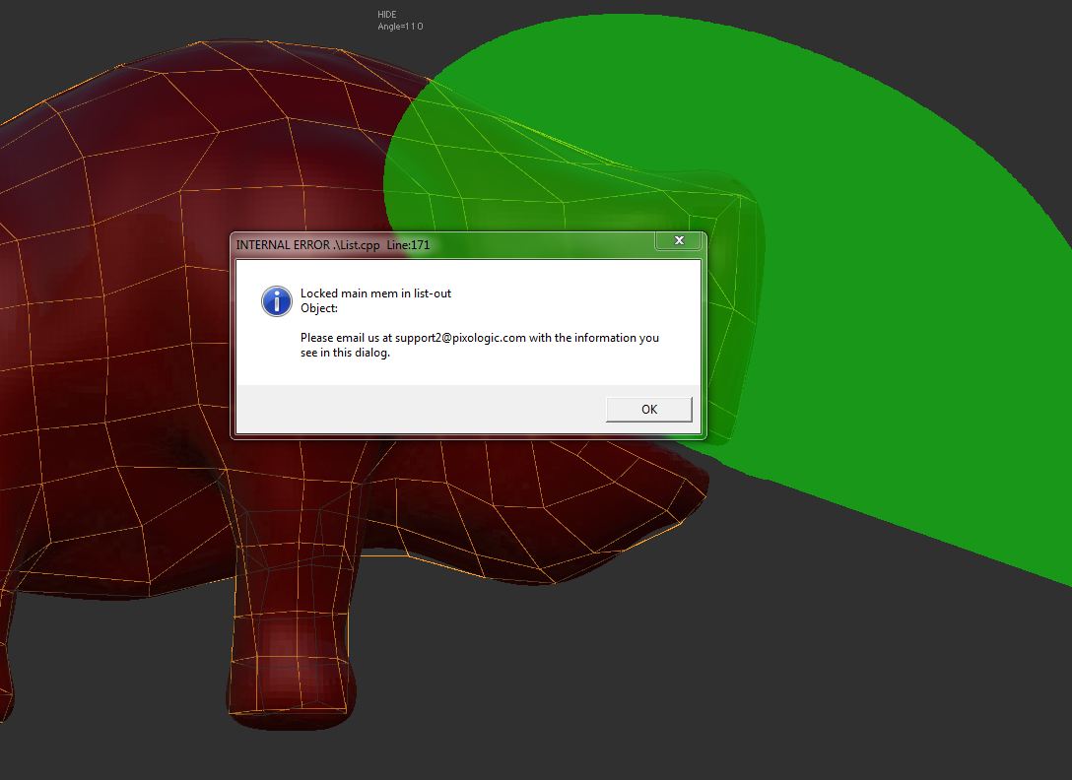The image size is (1072, 780).
Task: Close the INTERNAL ERROR dialog with the X
Action: (x=679, y=240)
